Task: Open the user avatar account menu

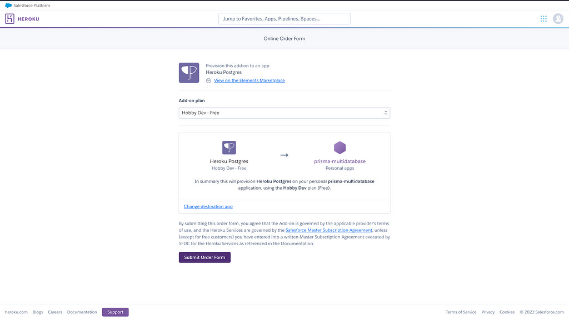Action: [x=558, y=19]
